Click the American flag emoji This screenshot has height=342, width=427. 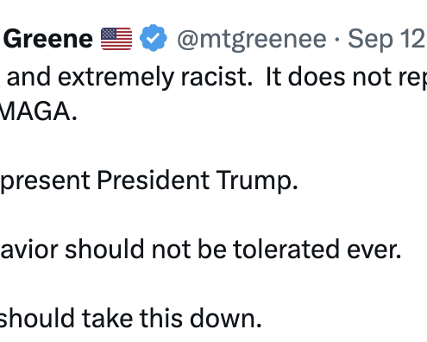coord(116,39)
